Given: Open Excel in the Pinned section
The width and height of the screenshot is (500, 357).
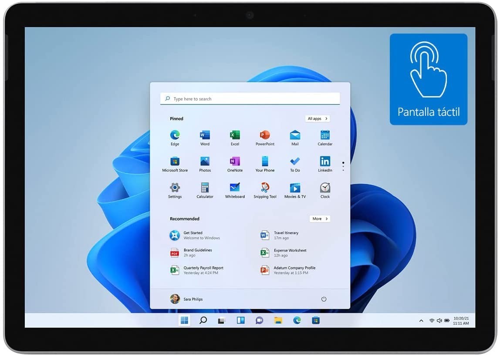Looking at the screenshot, I should pyautogui.click(x=235, y=138).
